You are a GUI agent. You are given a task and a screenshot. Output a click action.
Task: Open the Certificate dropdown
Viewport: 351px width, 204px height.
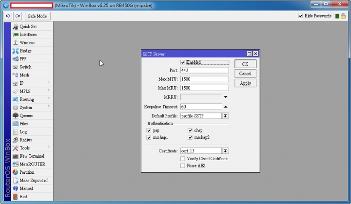point(225,151)
